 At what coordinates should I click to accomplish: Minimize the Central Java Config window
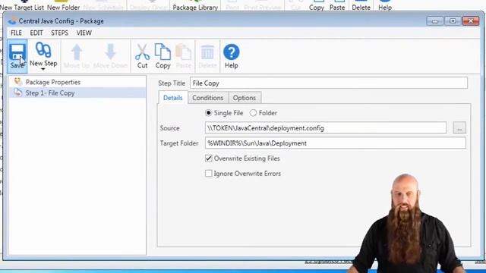(x=435, y=21)
